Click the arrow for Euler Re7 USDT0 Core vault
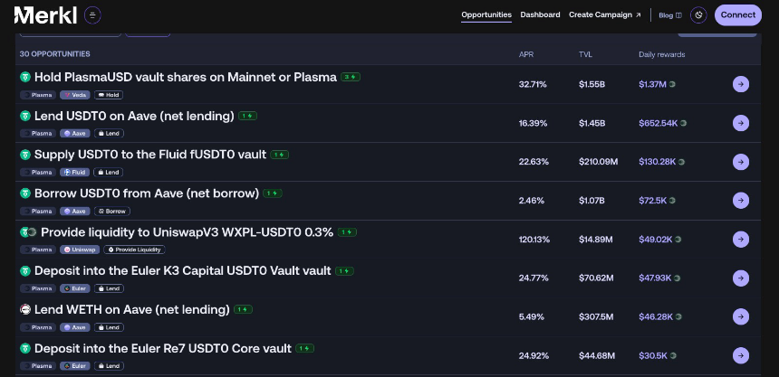This screenshot has width=779, height=377. (740, 355)
